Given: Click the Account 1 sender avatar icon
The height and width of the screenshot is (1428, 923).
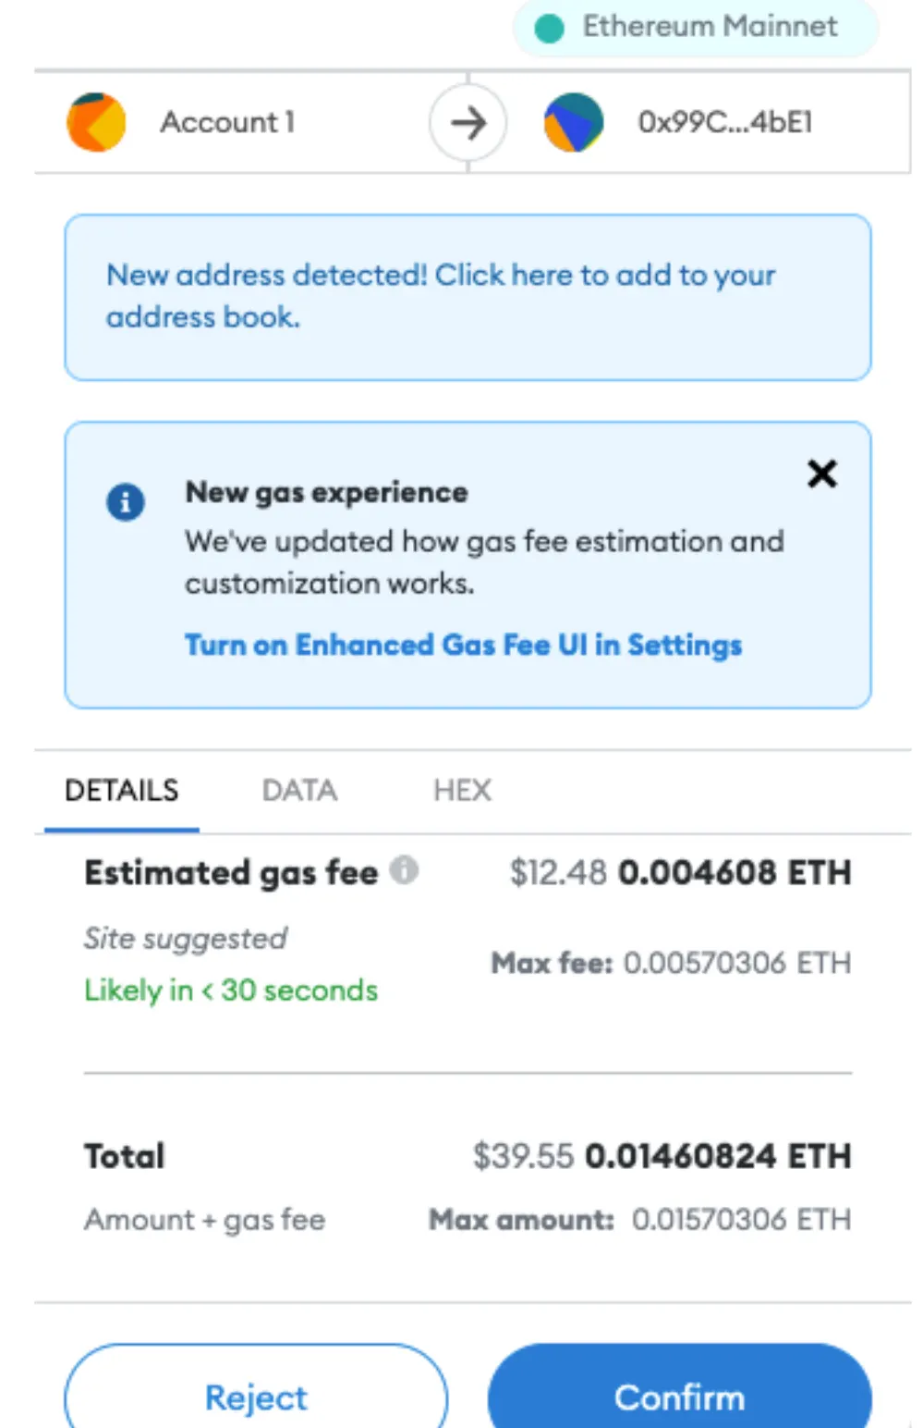Looking at the screenshot, I should click(x=96, y=122).
